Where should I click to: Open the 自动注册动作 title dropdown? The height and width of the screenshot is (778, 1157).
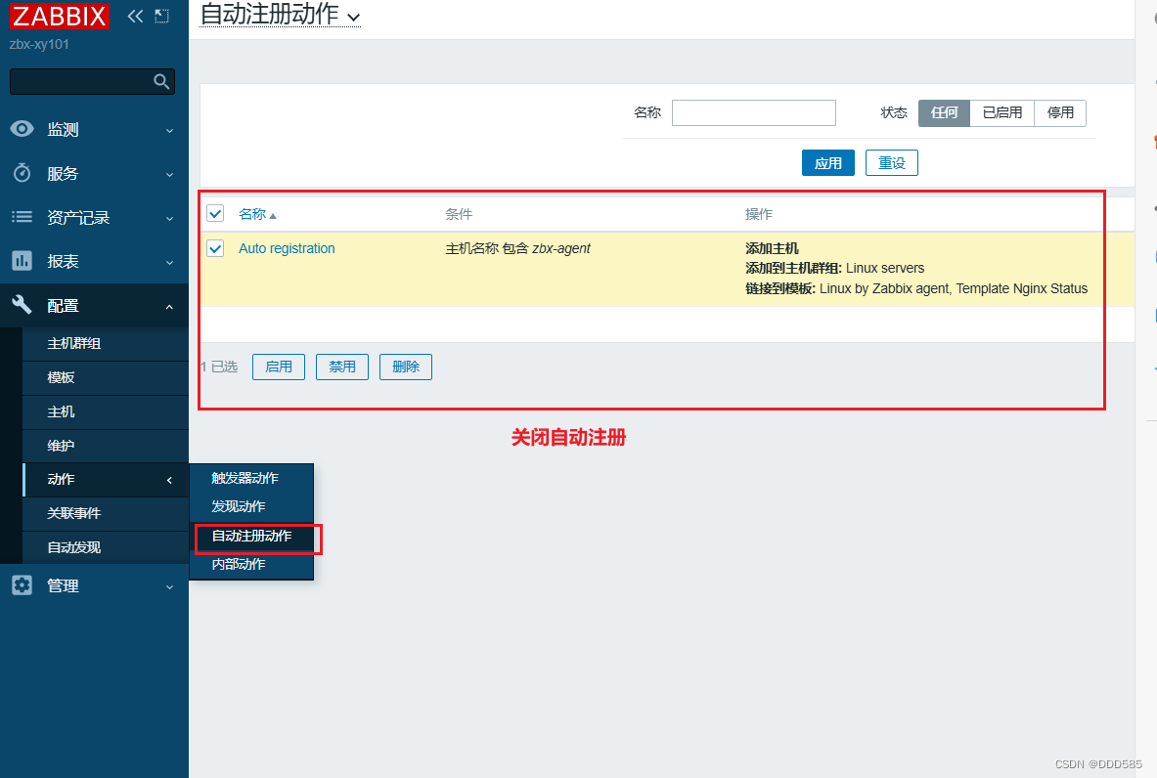coord(353,17)
